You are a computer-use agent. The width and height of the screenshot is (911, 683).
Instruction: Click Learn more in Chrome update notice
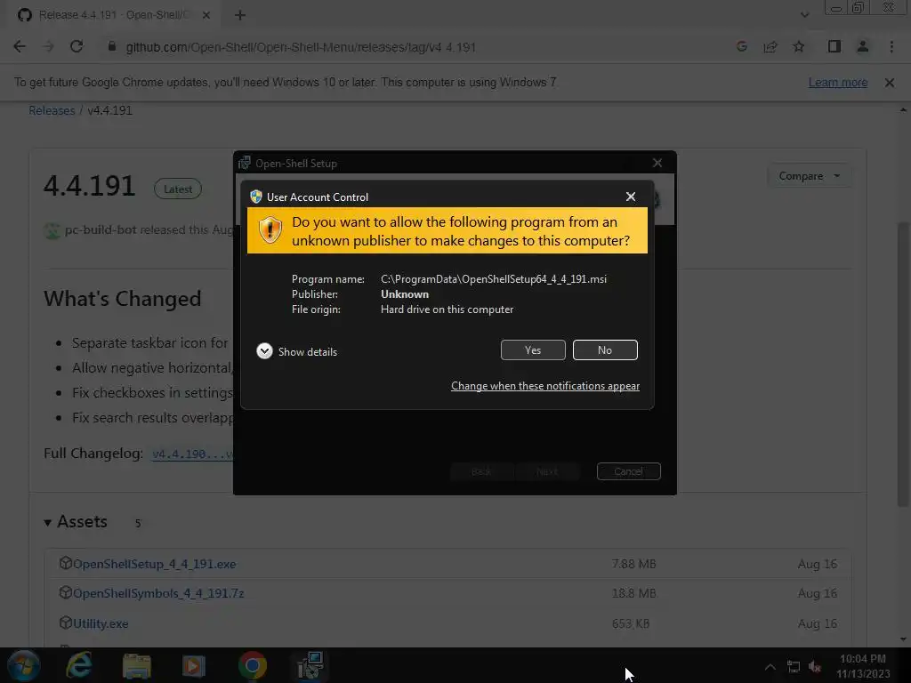(x=838, y=83)
